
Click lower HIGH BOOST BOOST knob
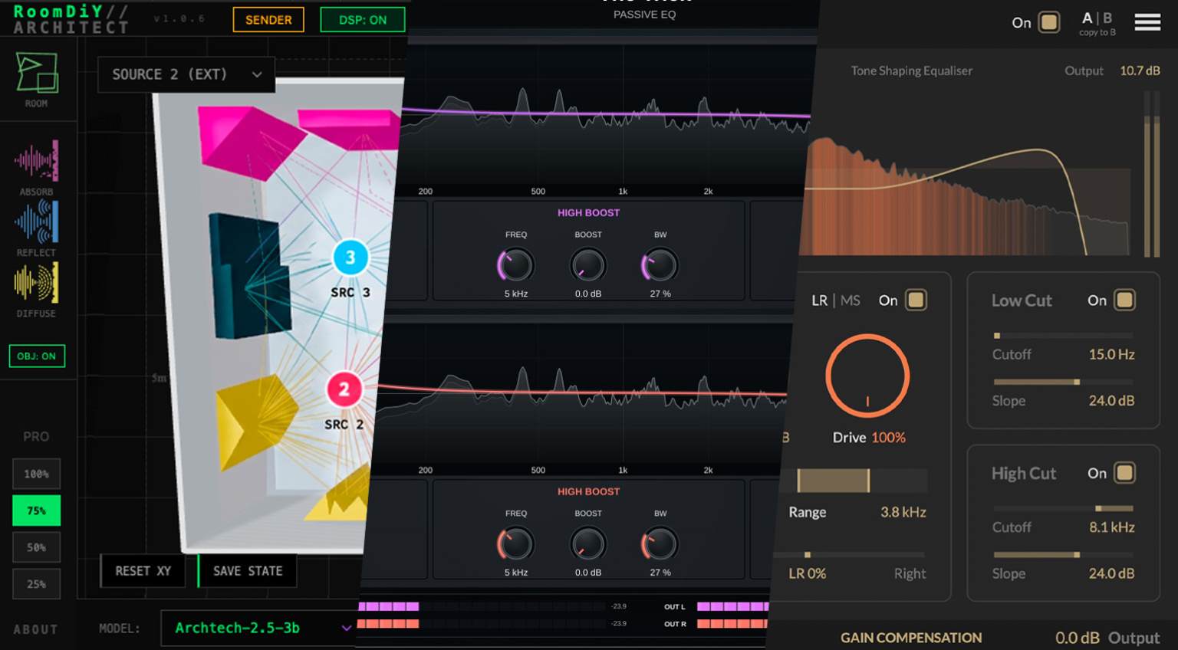tap(588, 544)
